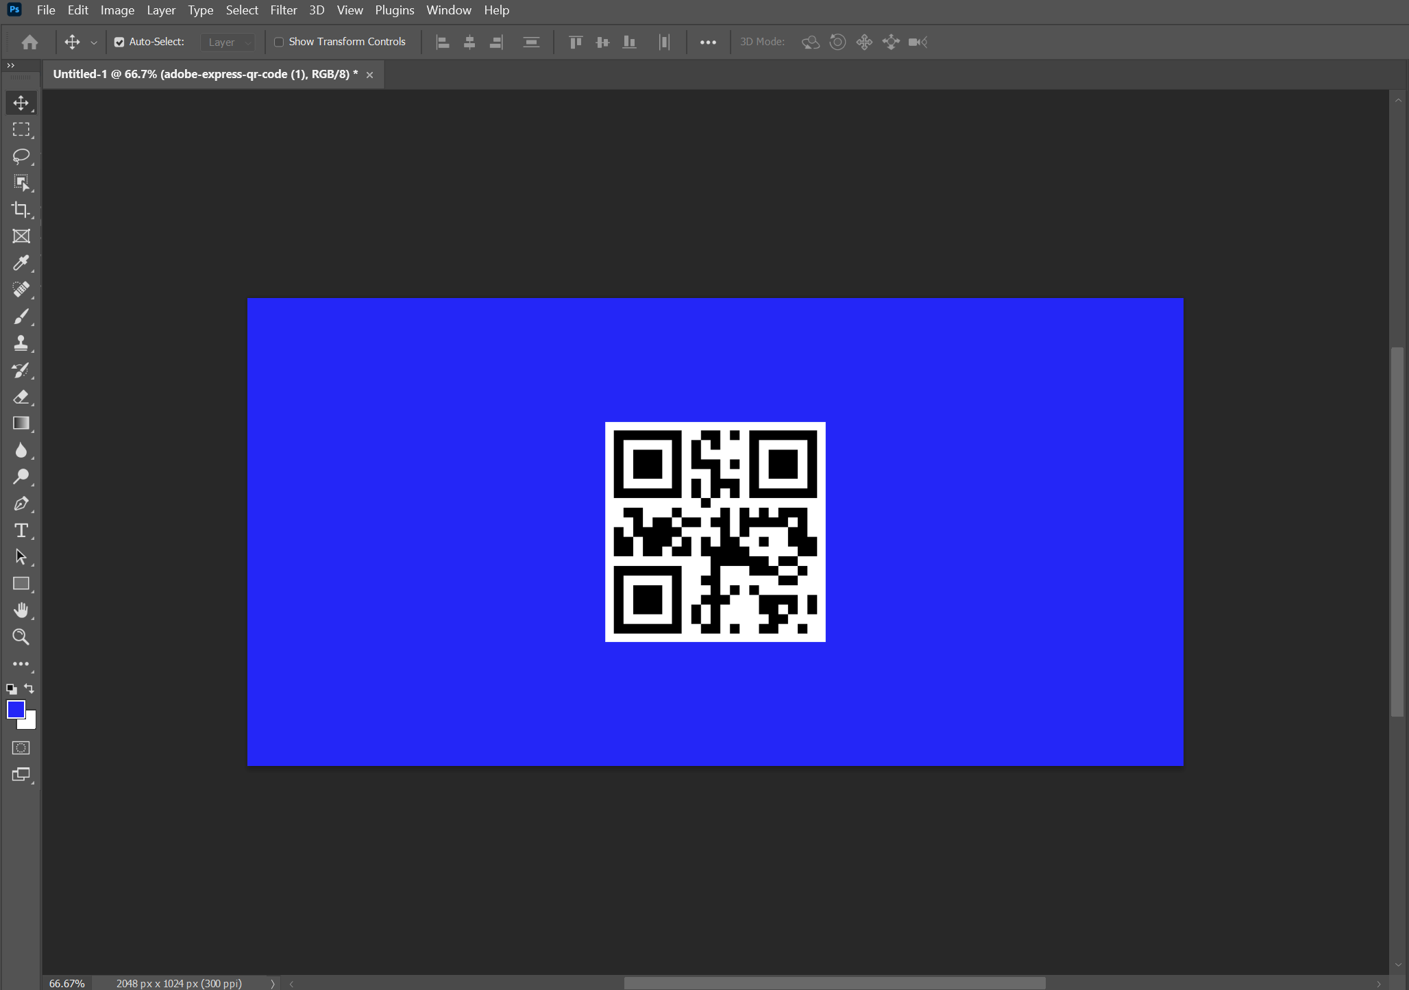This screenshot has height=990, width=1409.
Task: Enable Show Transform Controls checkbox
Action: point(279,42)
